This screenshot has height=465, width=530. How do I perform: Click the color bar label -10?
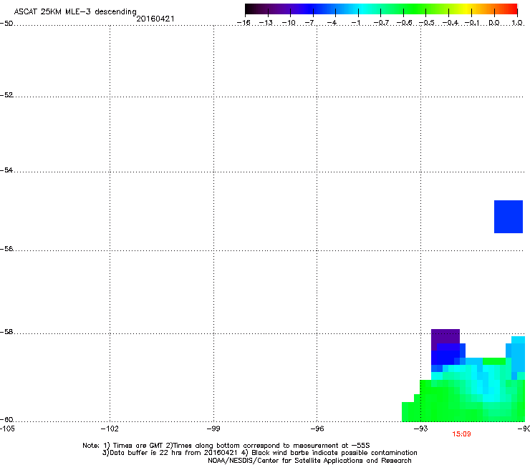click(x=289, y=23)
